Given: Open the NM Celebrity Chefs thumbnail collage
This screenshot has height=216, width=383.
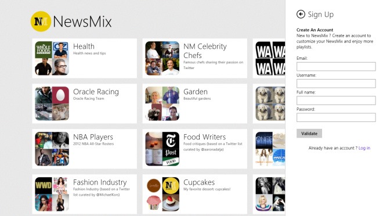Looking at the screenshot, I should tap(162, 58).
